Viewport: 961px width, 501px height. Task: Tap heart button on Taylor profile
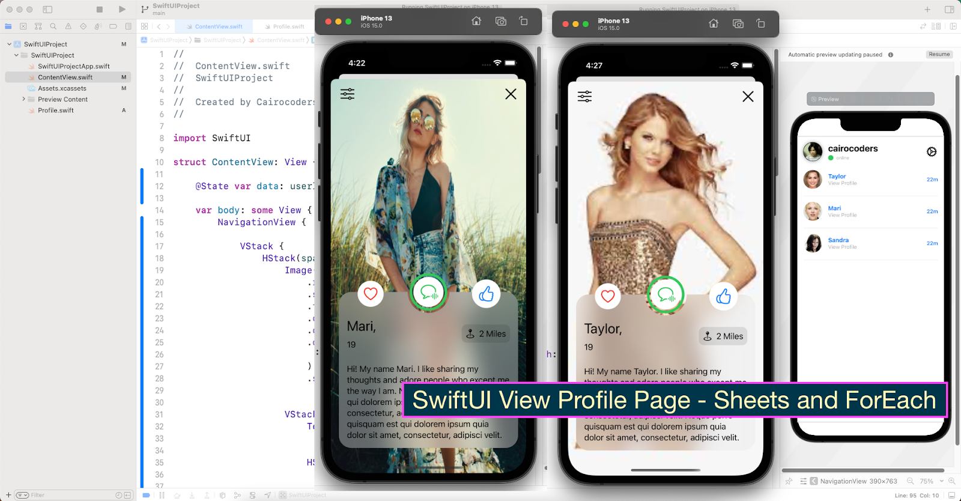(x=608, y=296)
